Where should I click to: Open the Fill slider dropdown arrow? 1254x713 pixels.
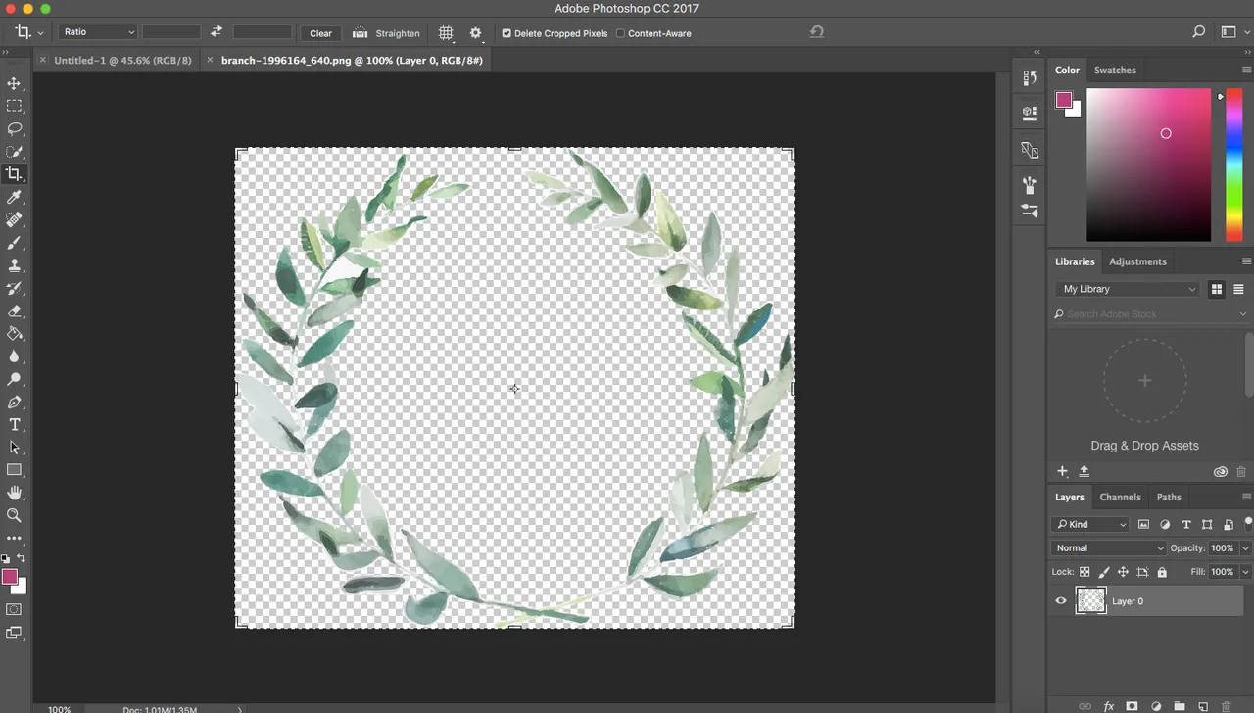tap(1246, 572)
